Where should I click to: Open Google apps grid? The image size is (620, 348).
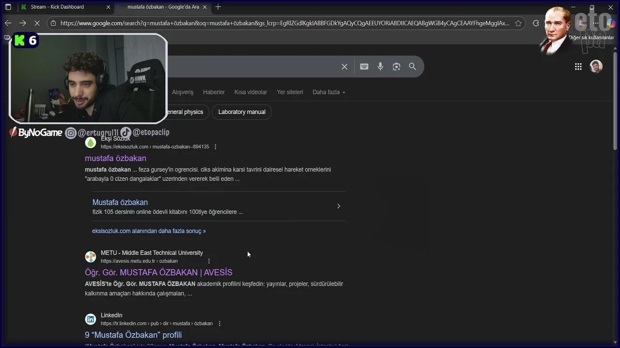point(578,67)
